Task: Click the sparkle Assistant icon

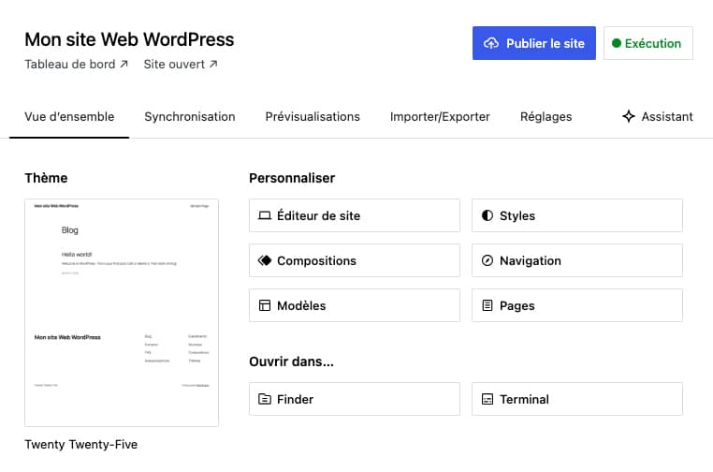Action: click(629, 116)
